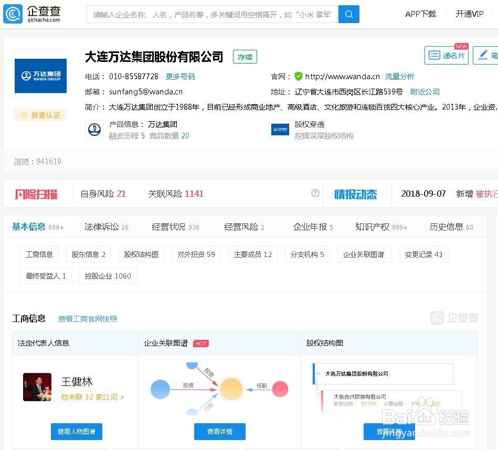This screenshot has height=450, width=498.
Task: Click the question mark help icon
Action: (x=315, y=193)
